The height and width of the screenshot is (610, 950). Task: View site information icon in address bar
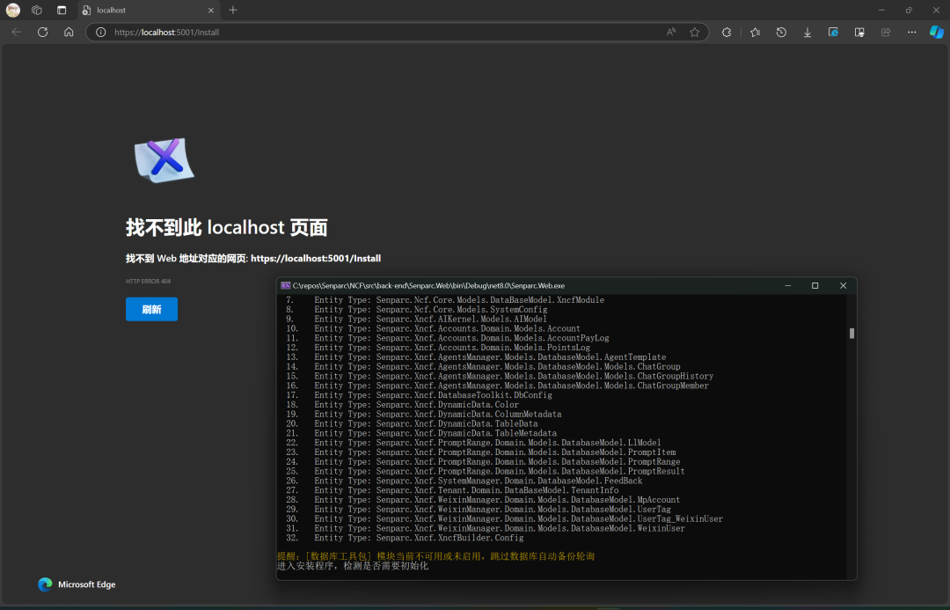point(100,33)
